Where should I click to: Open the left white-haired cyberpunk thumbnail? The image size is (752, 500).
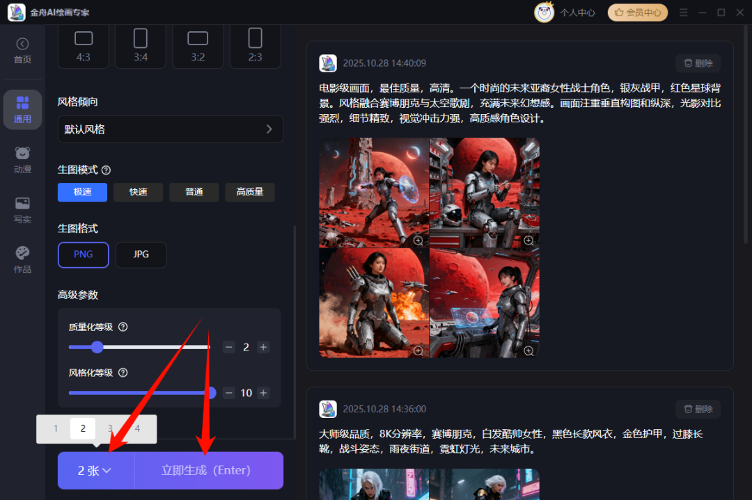(x=374, y=485)
